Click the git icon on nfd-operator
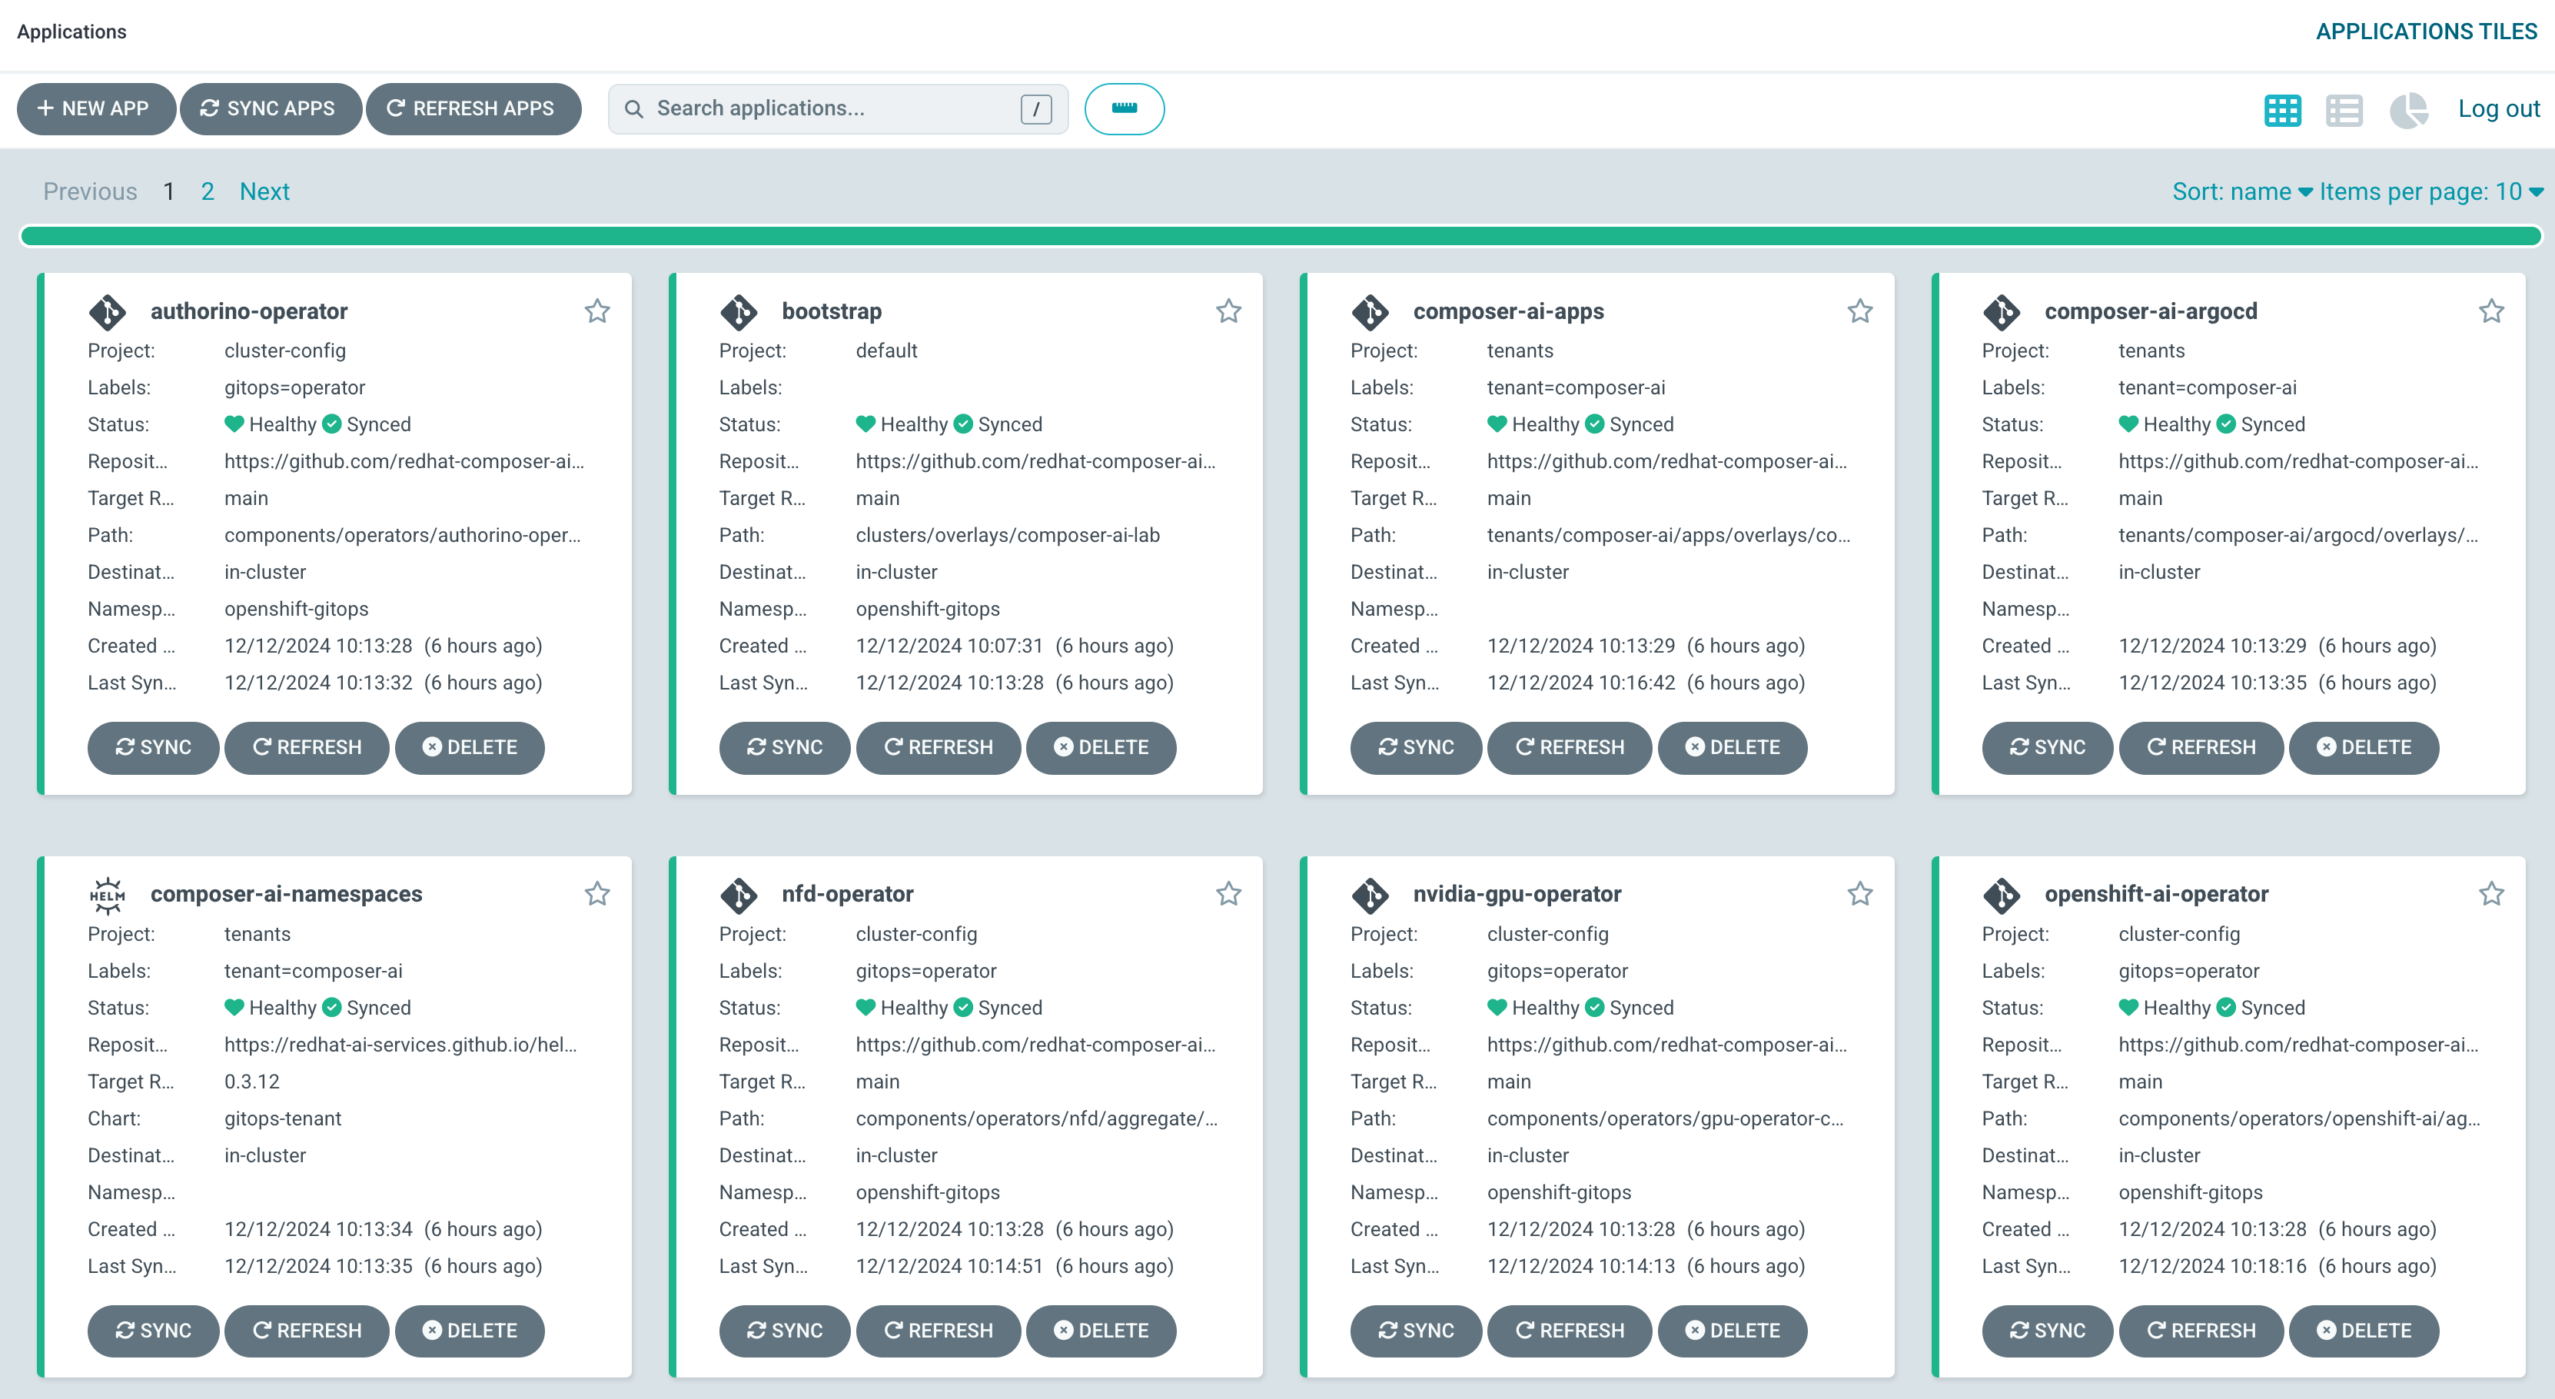The image size is (2555, 1399). (739, 895)
